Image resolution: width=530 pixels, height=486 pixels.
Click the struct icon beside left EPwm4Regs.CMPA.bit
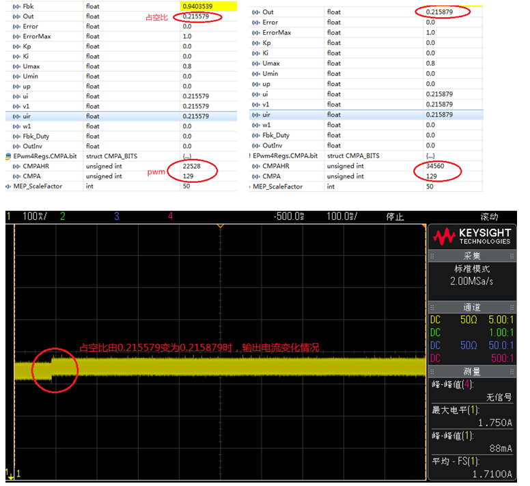[x=8, y=156]
